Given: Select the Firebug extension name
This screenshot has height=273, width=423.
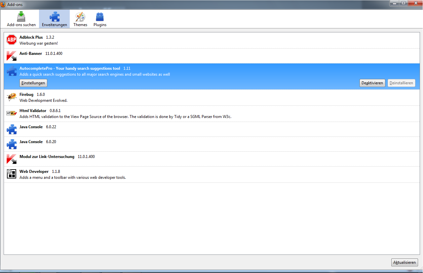Looking at the screenshot, I should (26, 95).
